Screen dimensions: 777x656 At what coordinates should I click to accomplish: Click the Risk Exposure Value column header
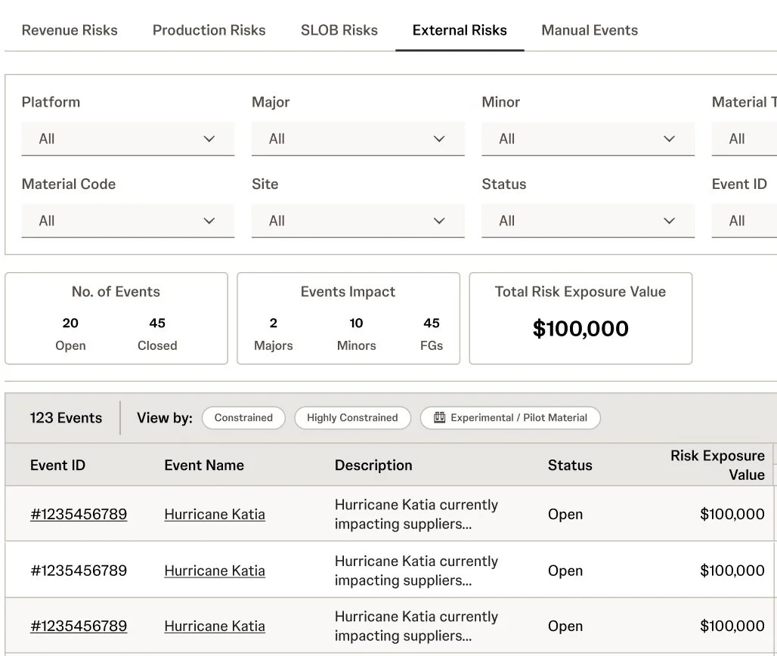[717, 465]
